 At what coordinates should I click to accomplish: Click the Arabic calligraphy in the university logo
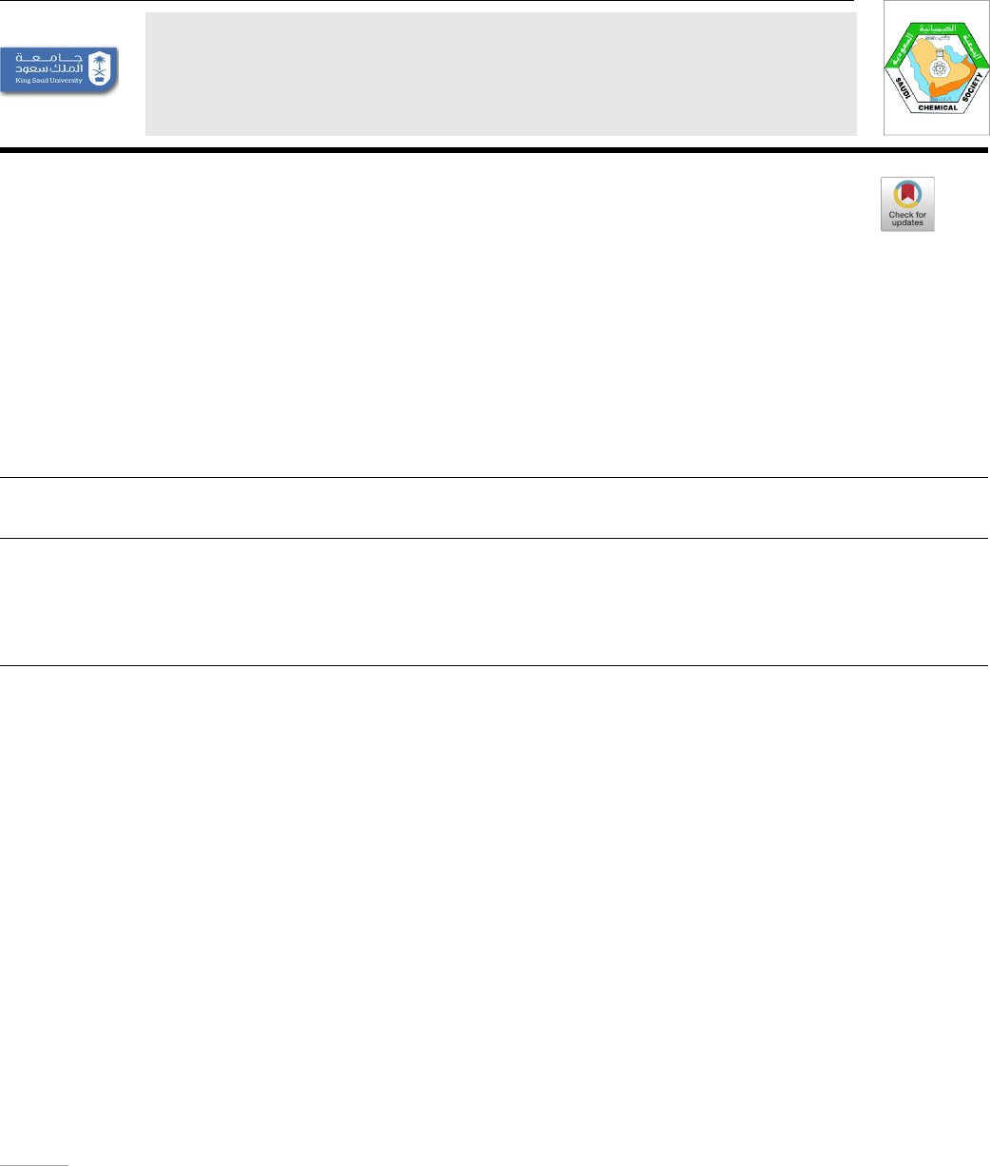pyautogui.click(x=48, y=63)
